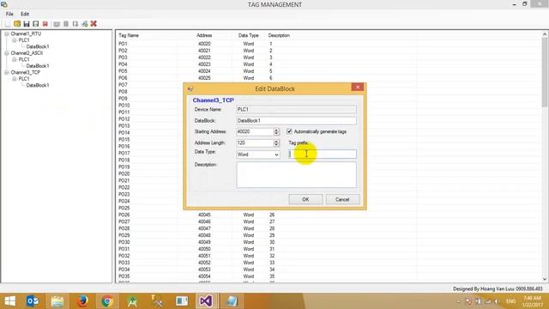Collapse the Channel2_ASCII tree node
Screen dimensions: 549x309
7,53
